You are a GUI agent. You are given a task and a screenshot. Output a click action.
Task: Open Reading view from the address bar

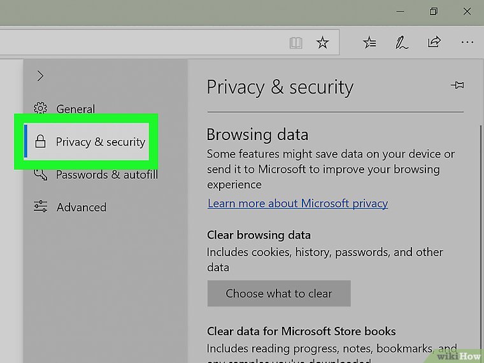295,43
